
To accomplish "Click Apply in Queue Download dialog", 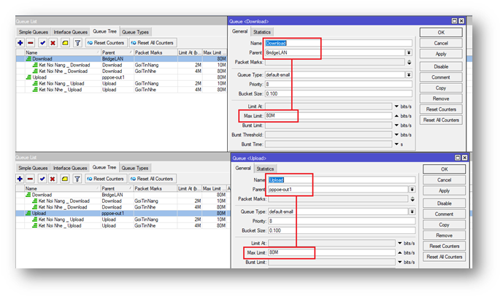I will [441, 54].
